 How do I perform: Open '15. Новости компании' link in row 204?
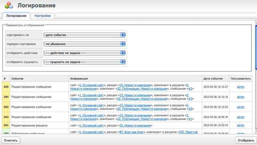135,95
